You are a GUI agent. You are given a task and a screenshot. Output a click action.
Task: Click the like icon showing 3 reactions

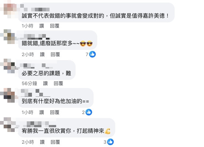[110, 142]
